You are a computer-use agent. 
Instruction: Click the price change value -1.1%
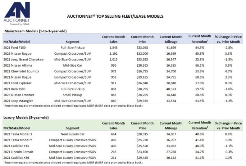point(228,146)
